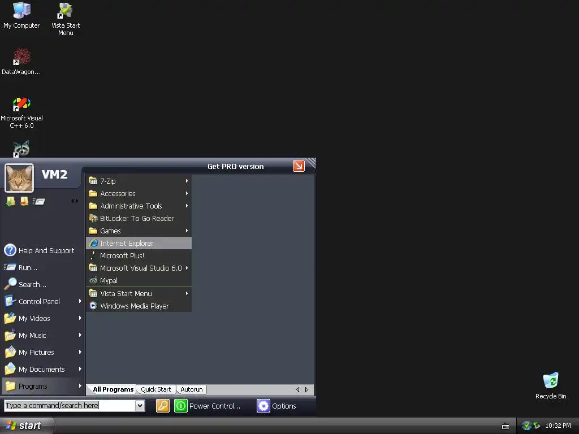Click the command/search input field
Viewport: 579px width, 434px height.
pos(70,406)
